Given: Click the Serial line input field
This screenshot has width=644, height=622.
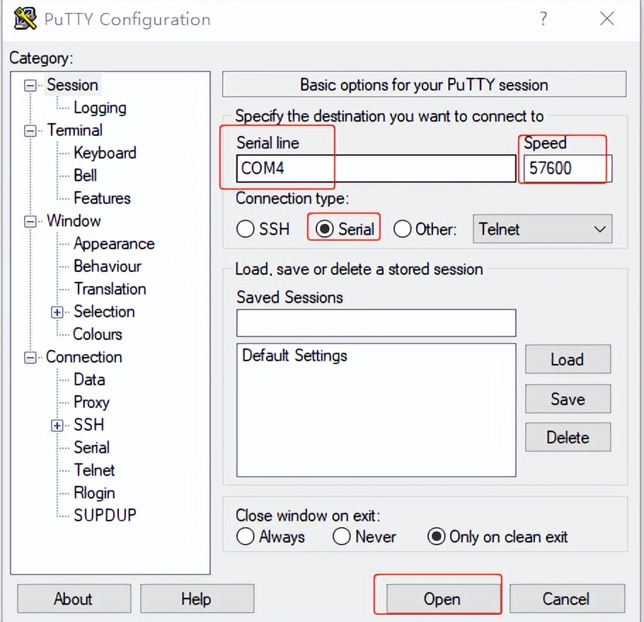Looking at the screenshot, I should pos(375,169).
